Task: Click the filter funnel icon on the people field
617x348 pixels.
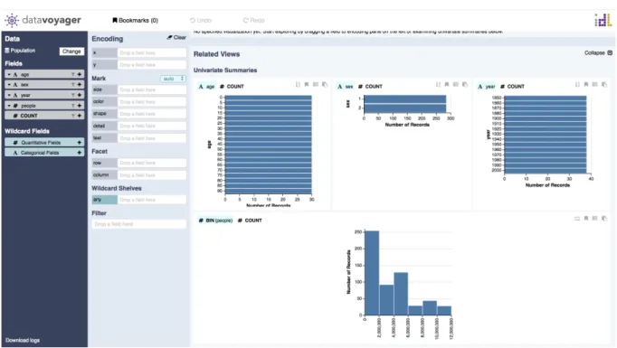Action: coord(72,106)
